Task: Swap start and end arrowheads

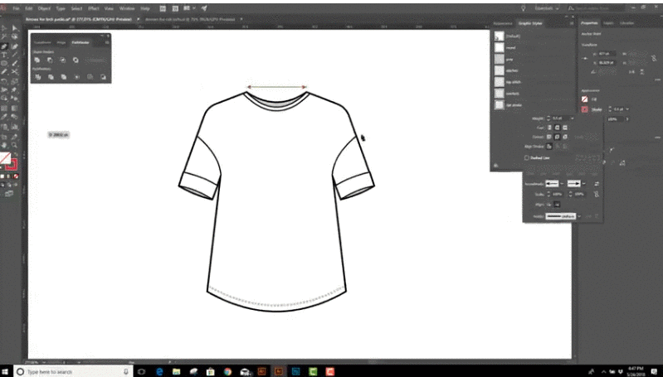Action: coord(597,184)
